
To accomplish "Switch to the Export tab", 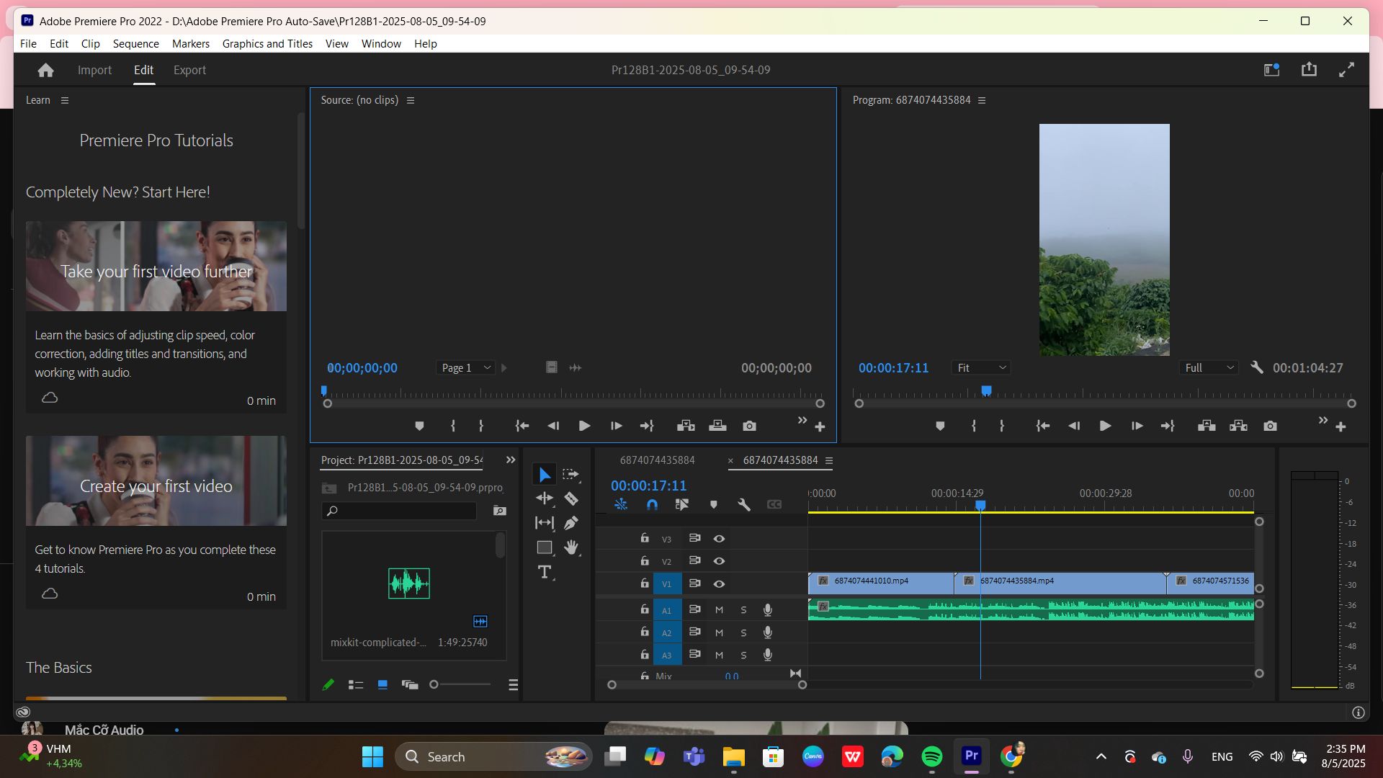I will pos(189,70).
